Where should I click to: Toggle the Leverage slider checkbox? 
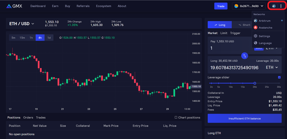[x=279, y=77]
